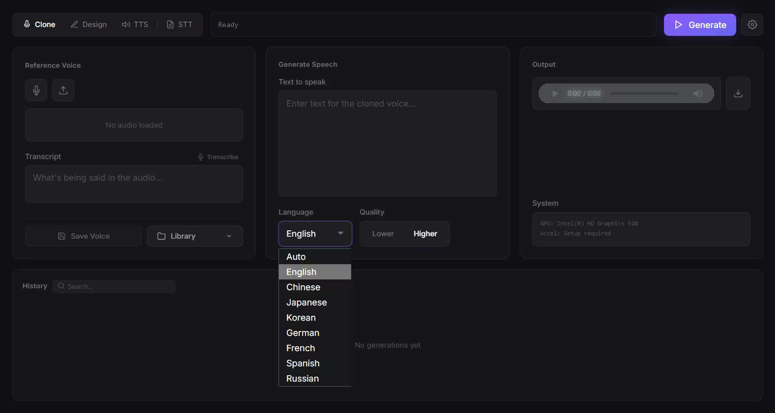
Task: Open settings via the gear icon
Action: [752, 25]
